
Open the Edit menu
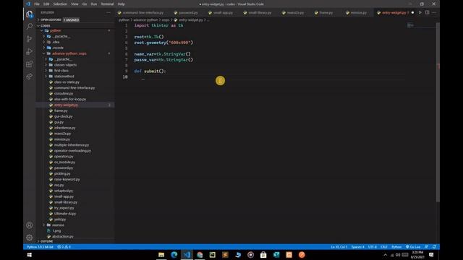click(46, 4)
